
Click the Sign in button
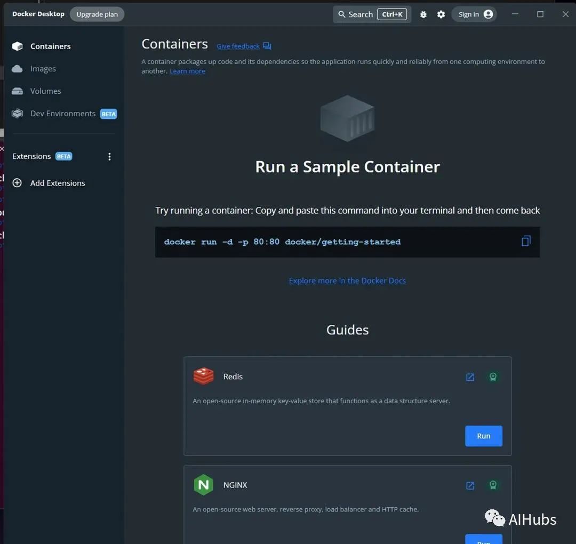point(474,14)
